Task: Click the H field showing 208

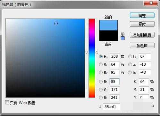Action: click(115, 56)
